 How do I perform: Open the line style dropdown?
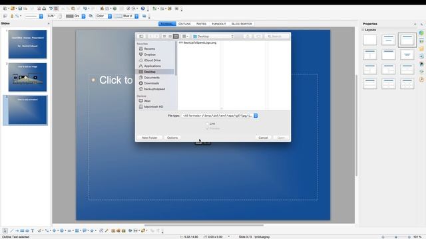41,16
